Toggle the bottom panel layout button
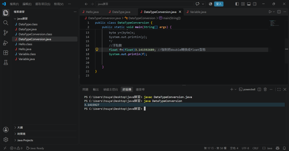 pos(249,4)
